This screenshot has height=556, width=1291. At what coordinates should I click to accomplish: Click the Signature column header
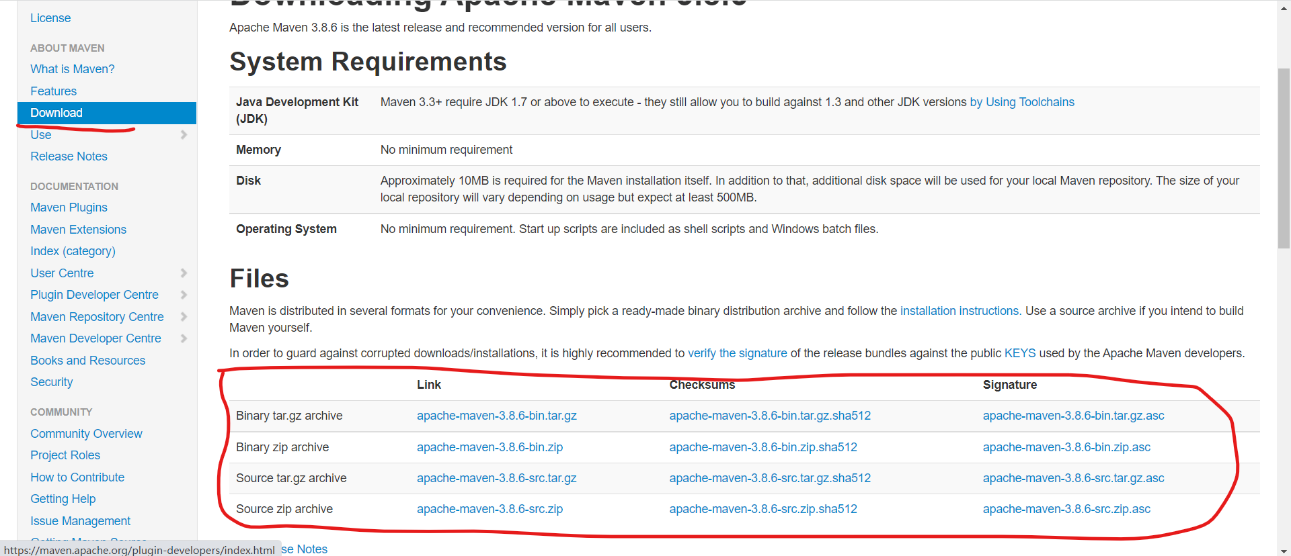[x=1010, y=385]
